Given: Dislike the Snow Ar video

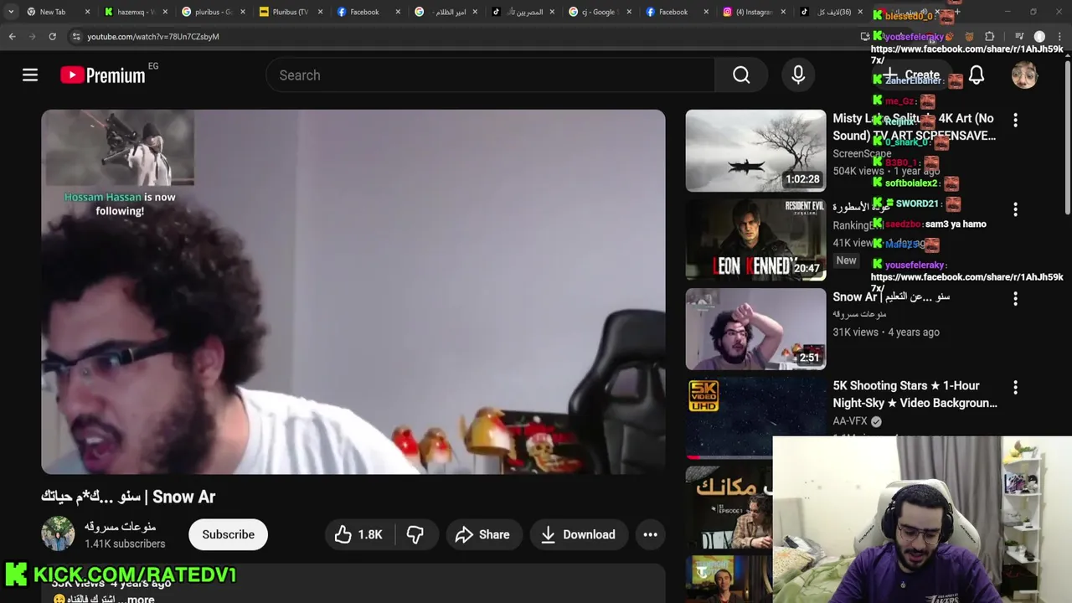Looking at the screenshot, I should (x=415, y=534).
